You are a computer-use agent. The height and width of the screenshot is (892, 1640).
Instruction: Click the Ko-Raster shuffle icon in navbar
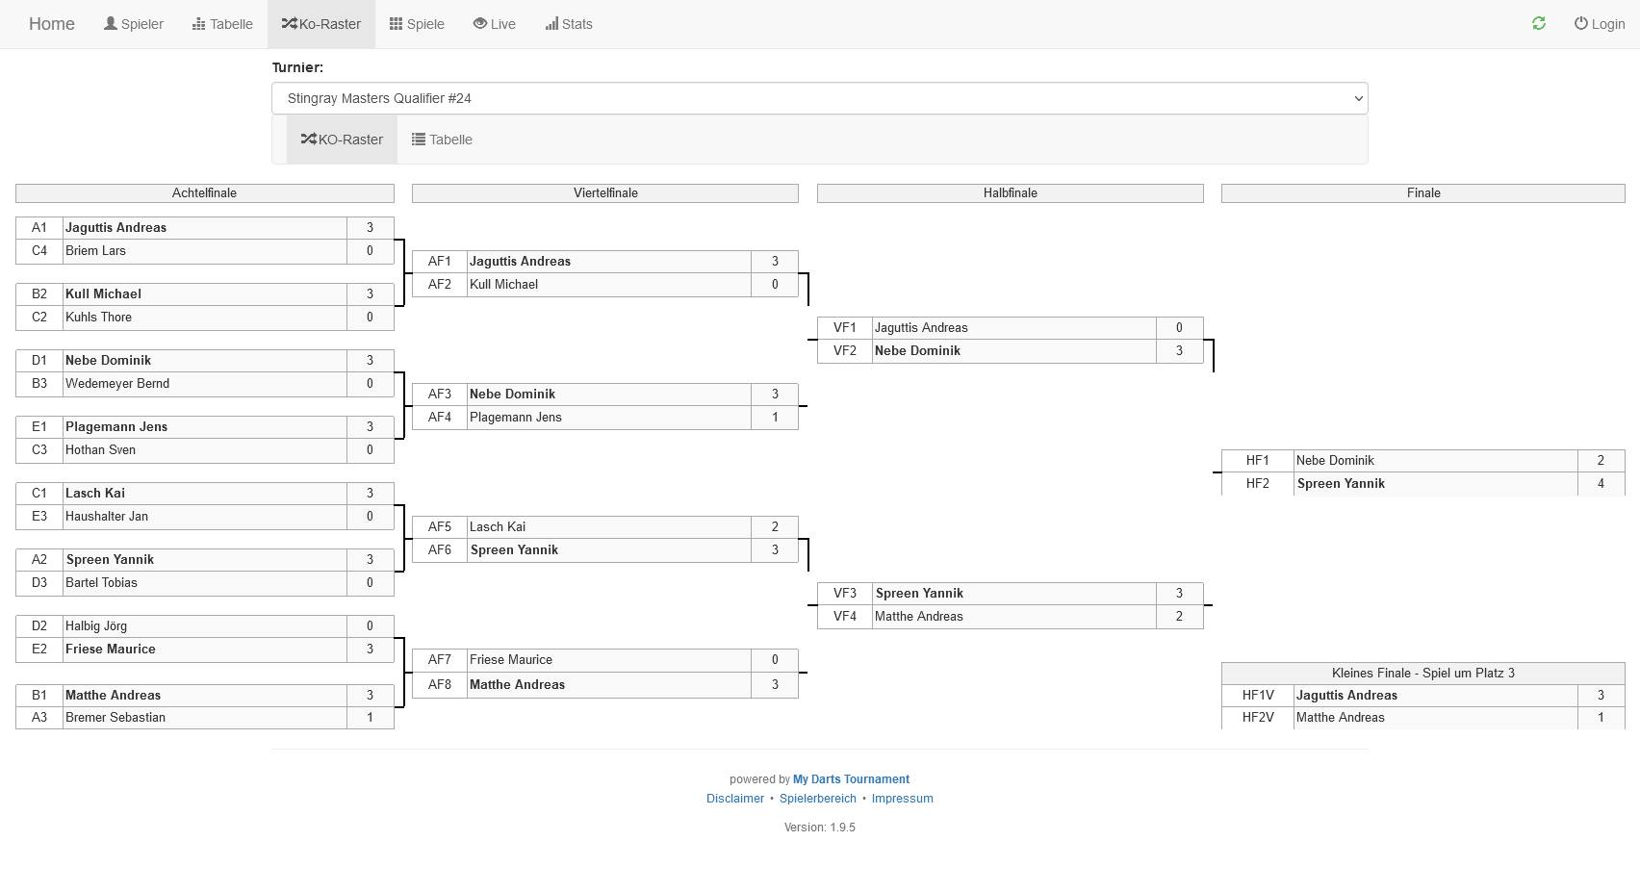pyautogui.click(x=289, y=24)
